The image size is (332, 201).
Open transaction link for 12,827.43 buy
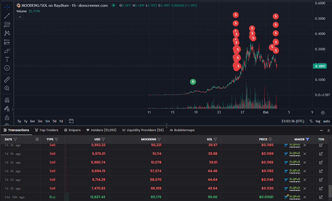(321, 197)
